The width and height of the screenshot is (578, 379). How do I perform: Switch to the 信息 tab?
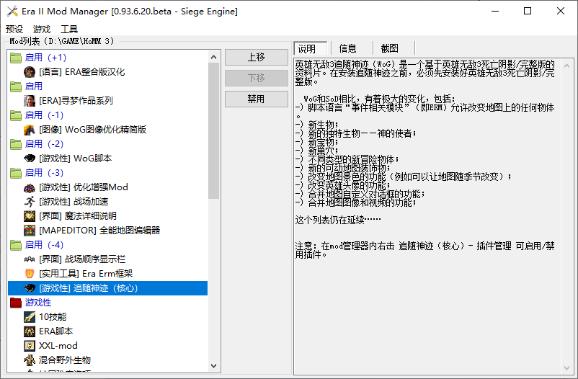pos(348,48)
